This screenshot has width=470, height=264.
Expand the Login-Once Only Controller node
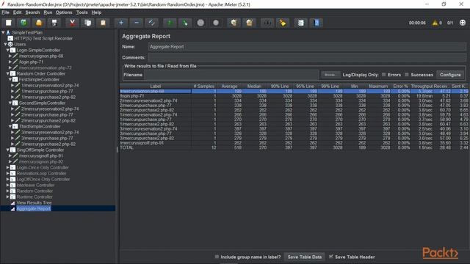(x=8, y=167)
